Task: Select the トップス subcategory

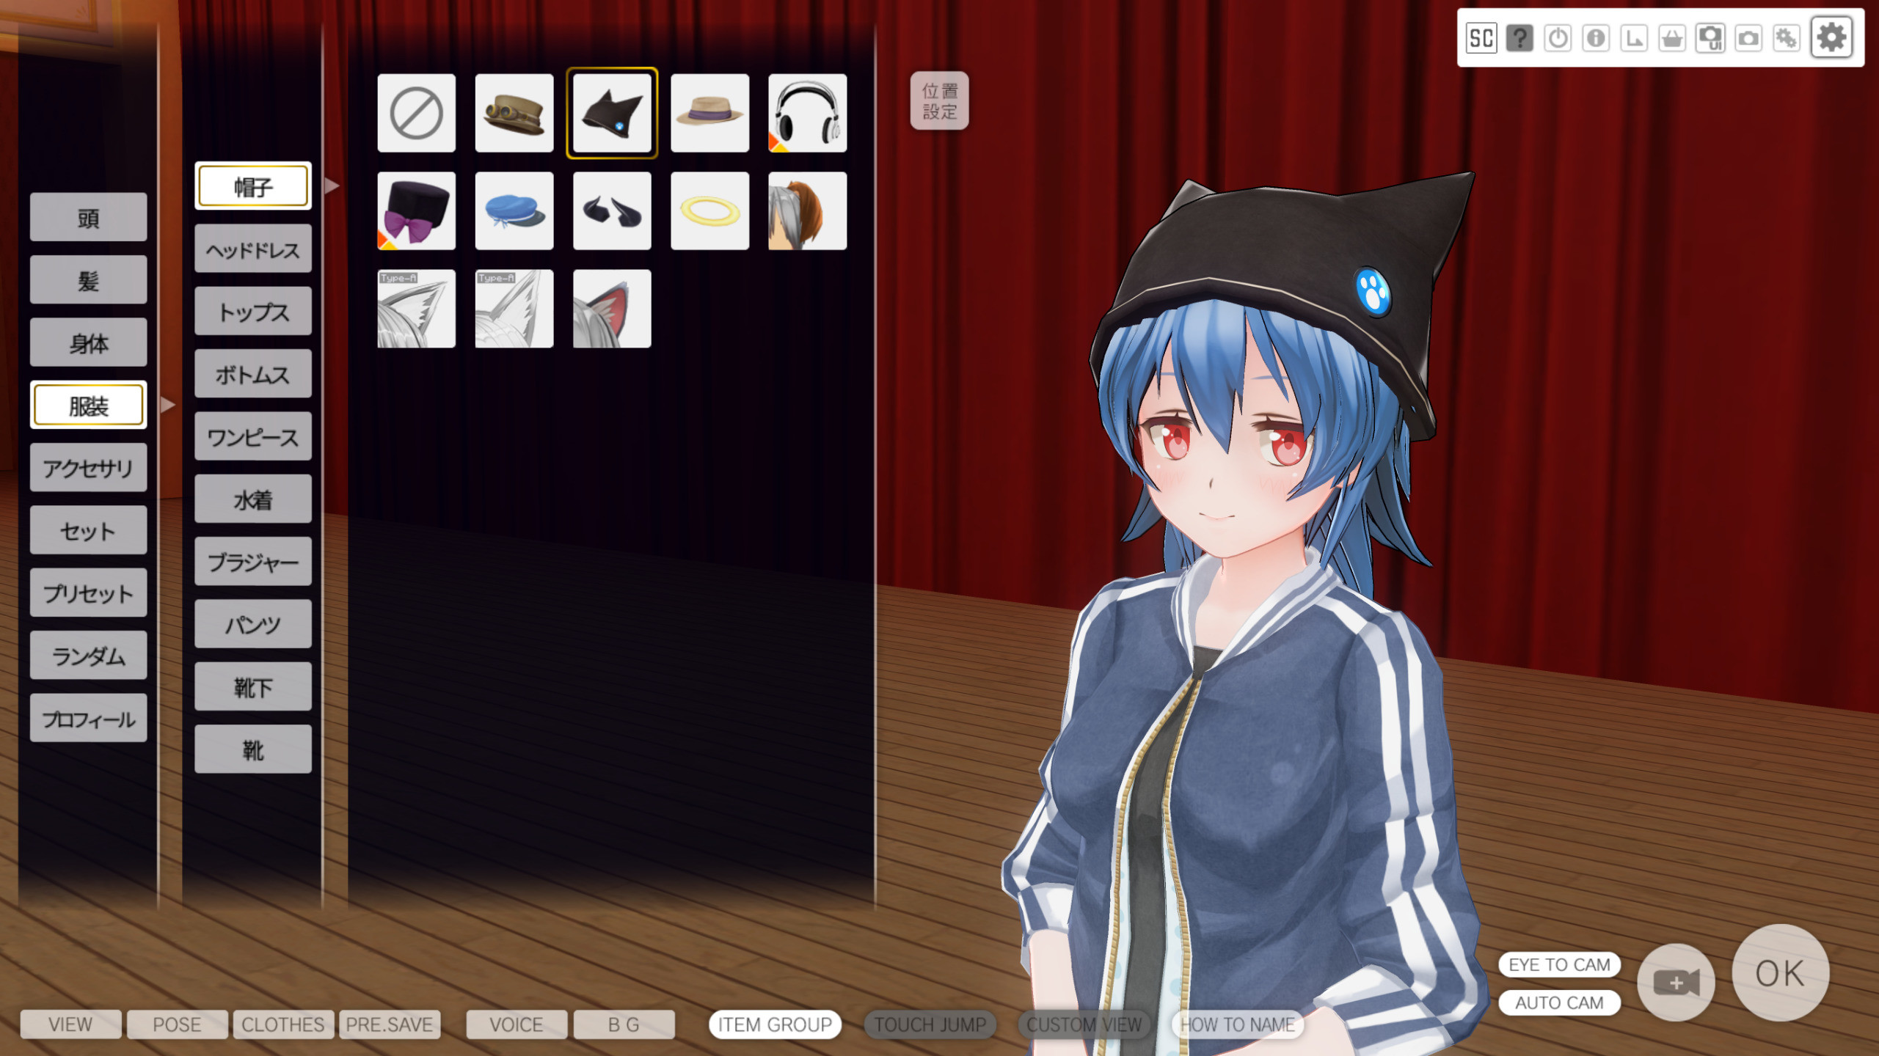Action: point(253,312)
